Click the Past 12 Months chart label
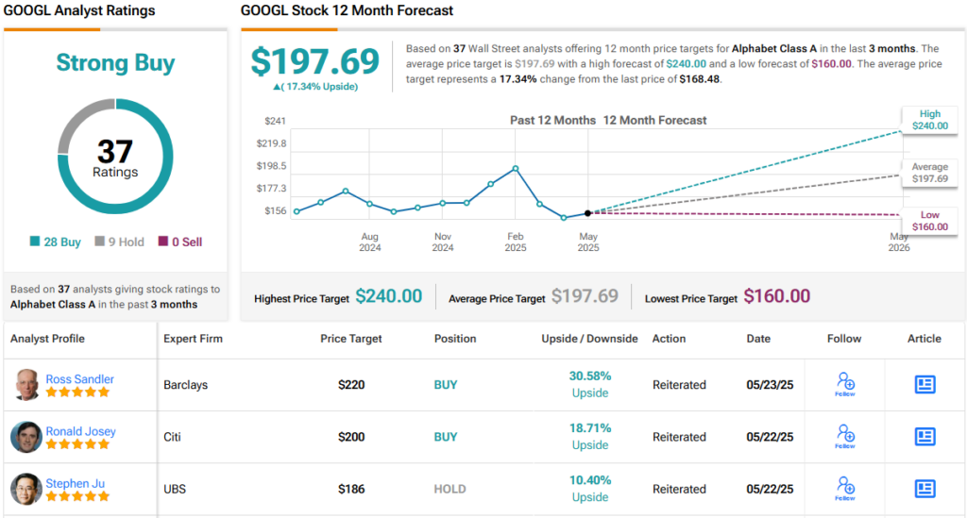 pos(552,120)
